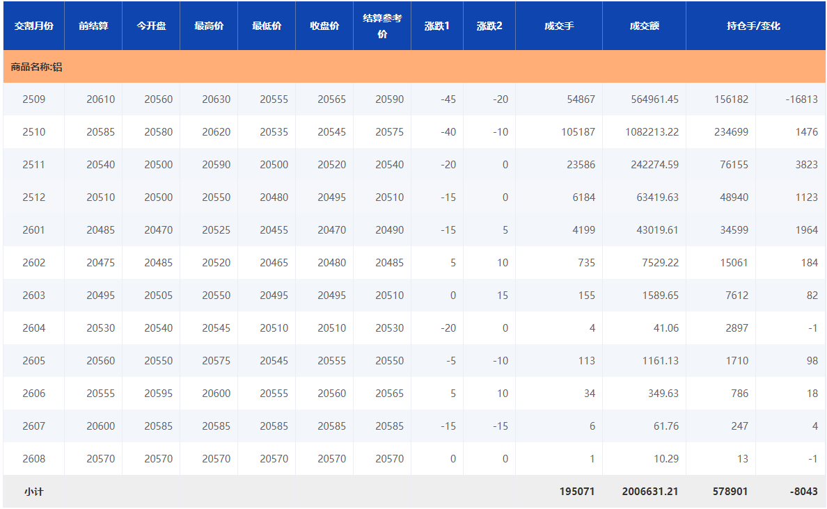Click contract month 2512 cell
The image size is (827, 509).
pos(33,197)
